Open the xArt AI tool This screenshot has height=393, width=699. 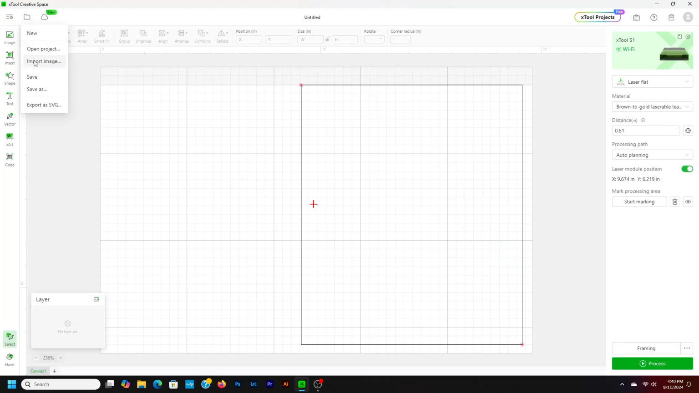[x=10, y=139]
